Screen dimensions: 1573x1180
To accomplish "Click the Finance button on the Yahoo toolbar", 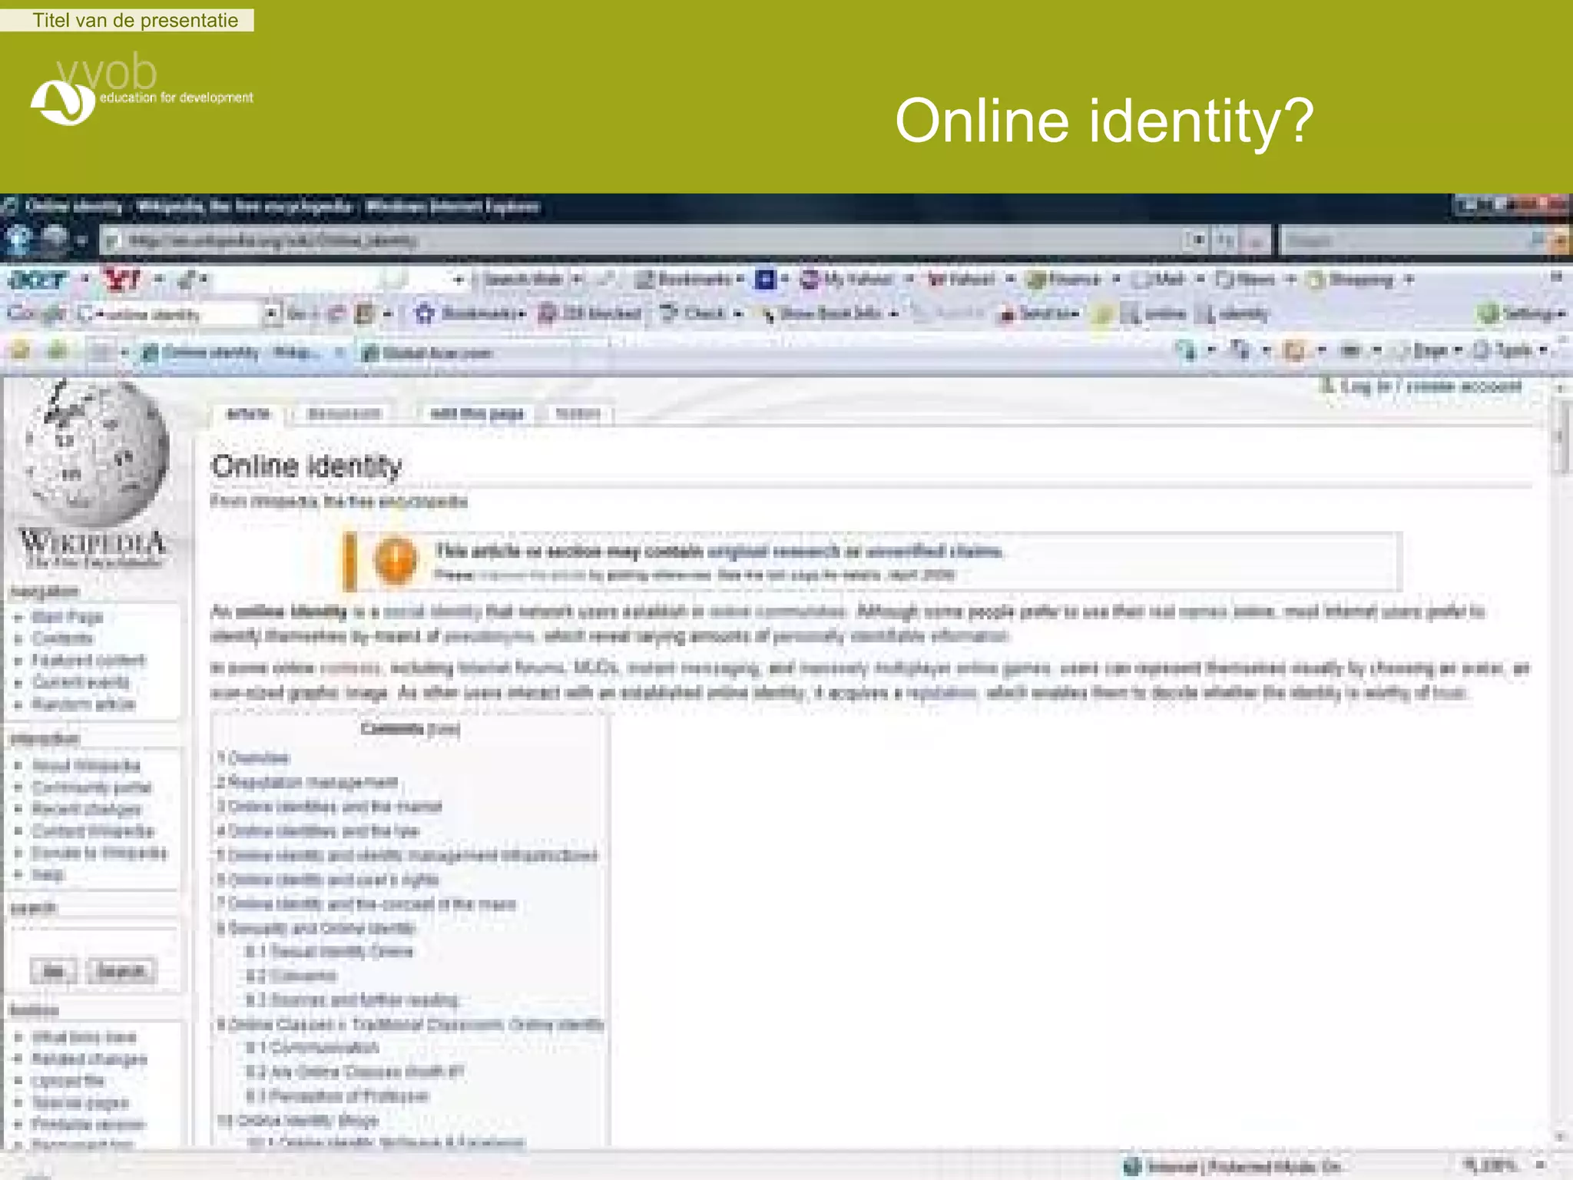I will click(1065, 280).
